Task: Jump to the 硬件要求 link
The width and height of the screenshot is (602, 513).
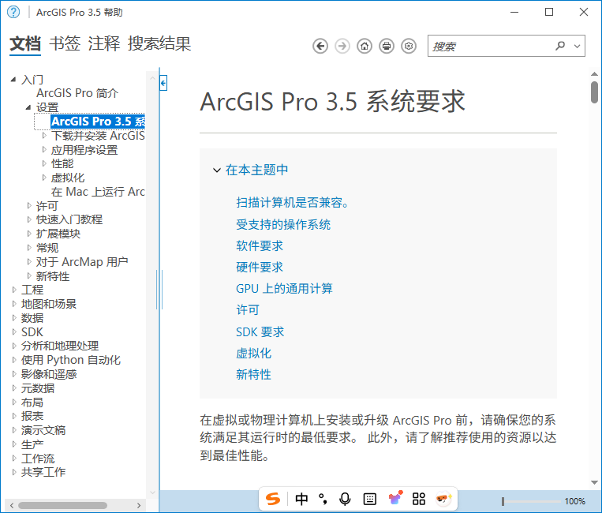Action: [x=260, y=268]
